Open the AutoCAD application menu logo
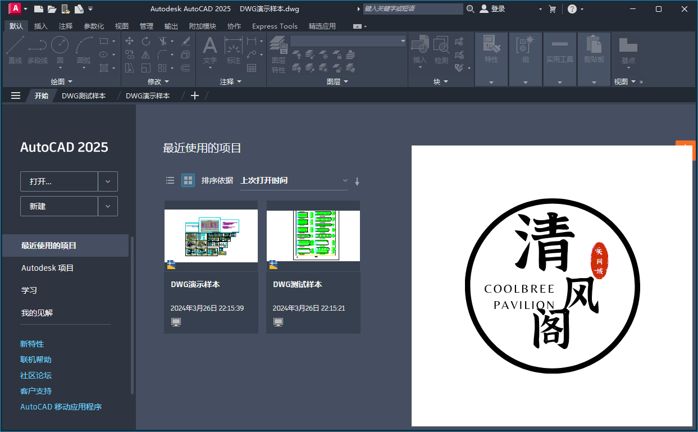698x432 pixels. 15,8
